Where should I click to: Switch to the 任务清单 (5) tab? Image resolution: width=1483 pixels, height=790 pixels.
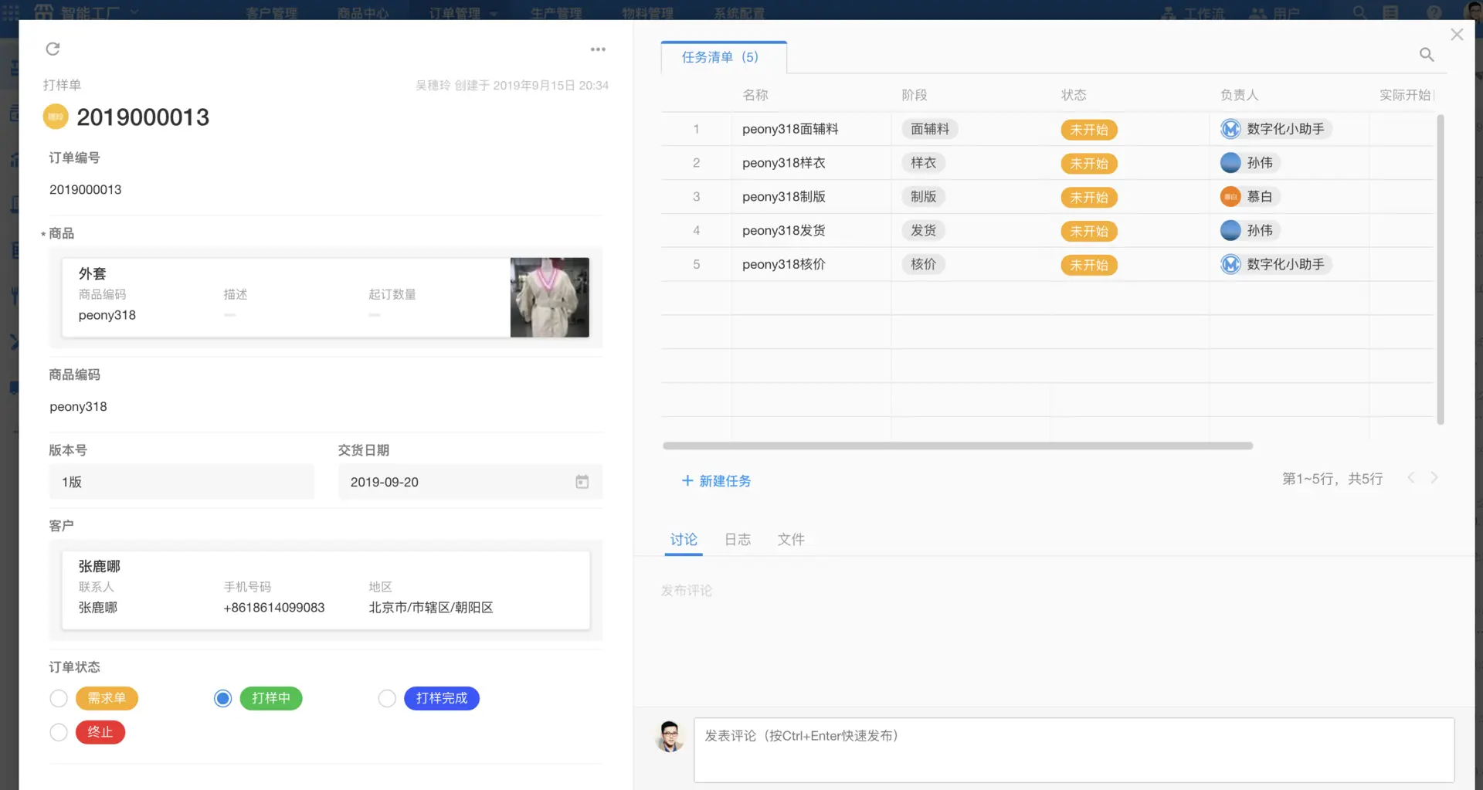tap(724, 57)
